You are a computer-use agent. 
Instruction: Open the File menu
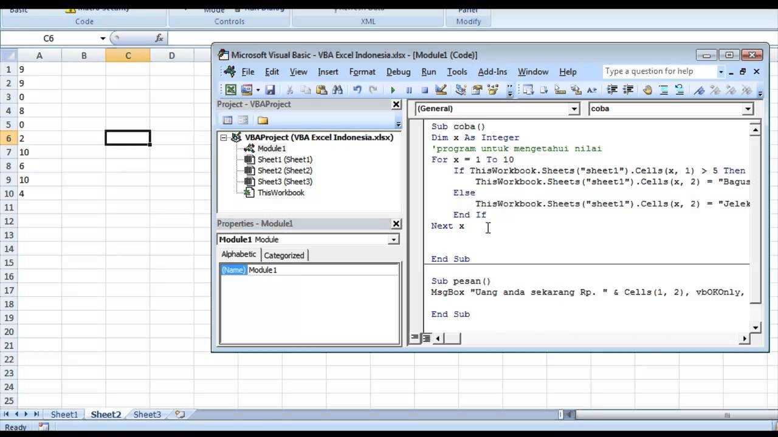tap(248, 72)
